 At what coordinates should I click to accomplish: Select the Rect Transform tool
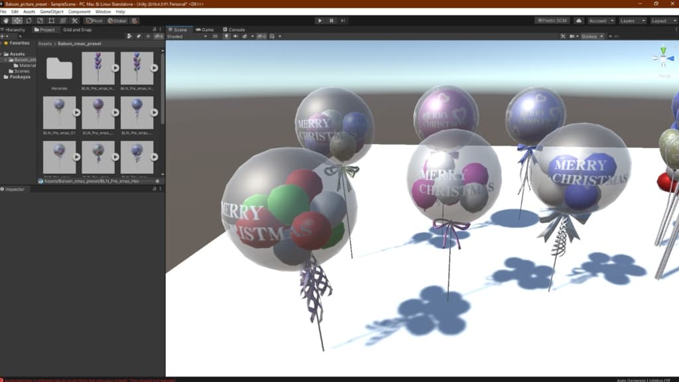[x=51, y=21]
